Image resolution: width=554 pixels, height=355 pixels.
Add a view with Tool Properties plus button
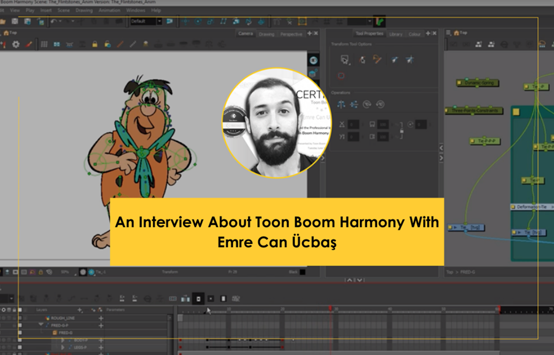point(428,33)
